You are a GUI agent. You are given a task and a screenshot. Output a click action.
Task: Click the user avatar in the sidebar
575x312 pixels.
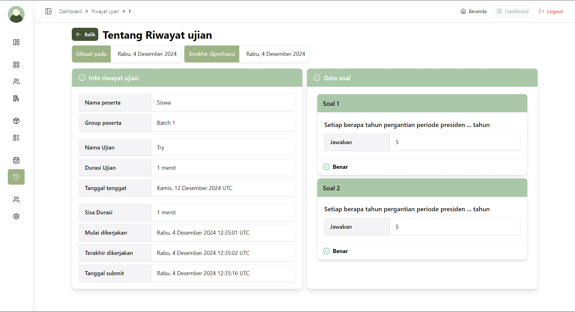[16, 14]
